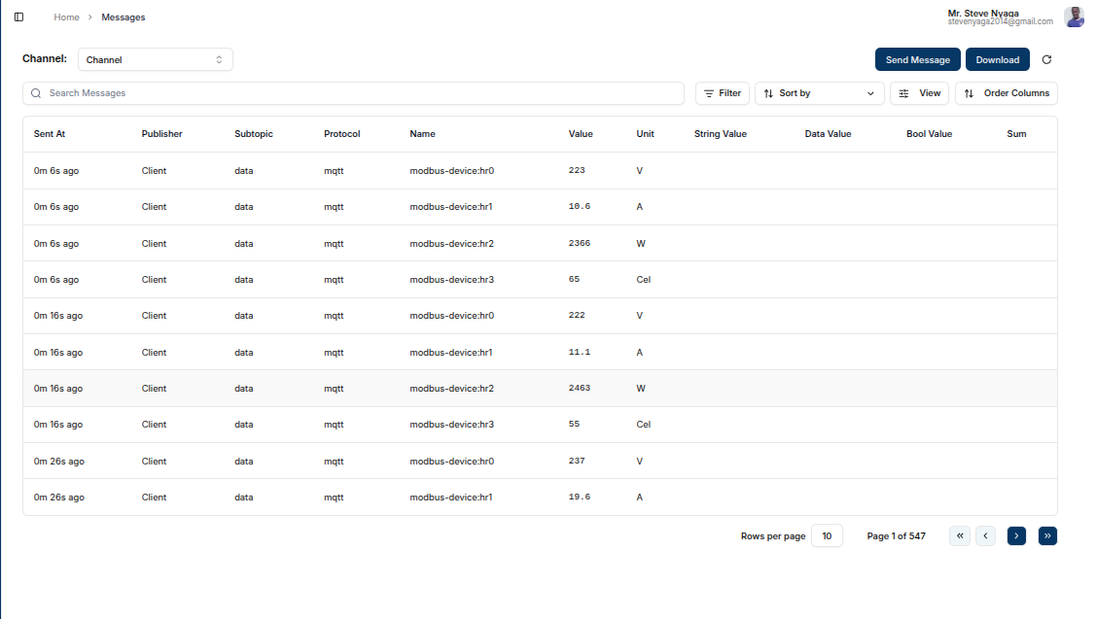Click the next page chevron icon

[1016, 535]
